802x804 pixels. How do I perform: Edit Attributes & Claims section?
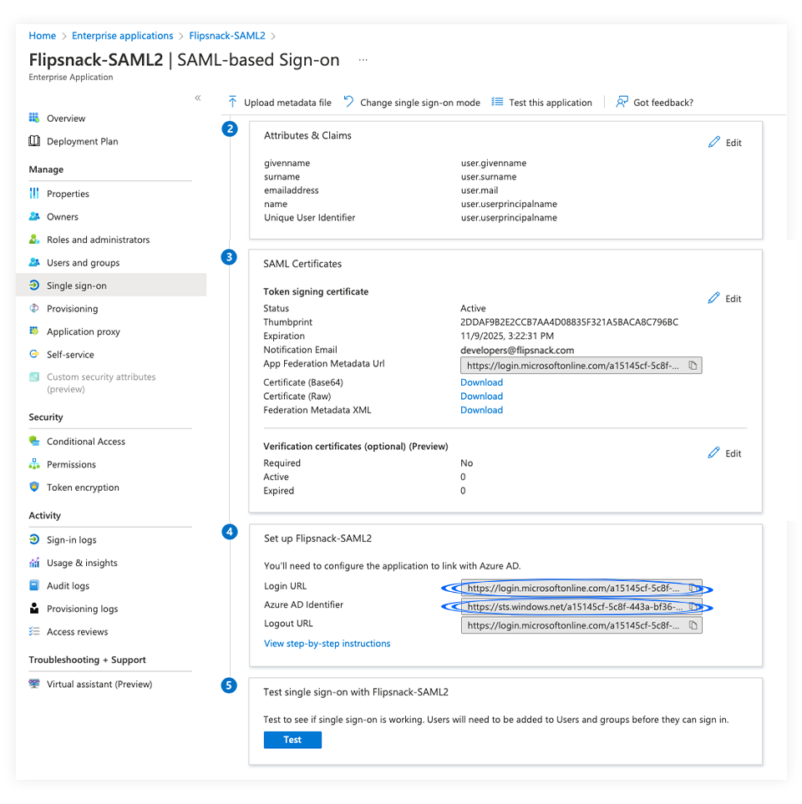coord(725,143)
